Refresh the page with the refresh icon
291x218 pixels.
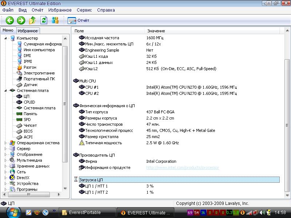click(44, 20)
